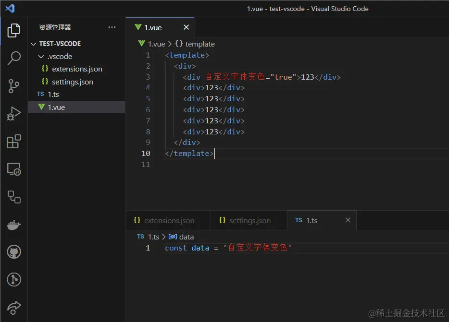Click the template breadcrumb item
The width and height of the screenshot is (449, 322).
[x=200, y=44]
